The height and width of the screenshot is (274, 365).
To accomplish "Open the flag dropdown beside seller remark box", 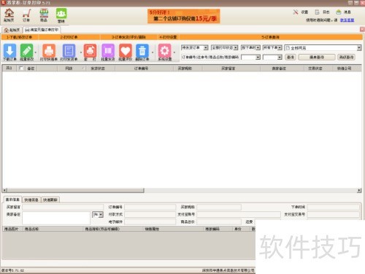I will click(98, 214).
